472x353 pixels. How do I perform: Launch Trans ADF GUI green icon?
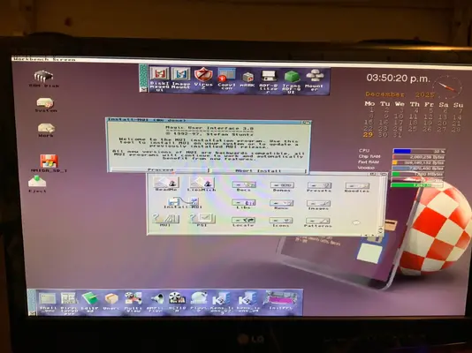pos(292,82)
